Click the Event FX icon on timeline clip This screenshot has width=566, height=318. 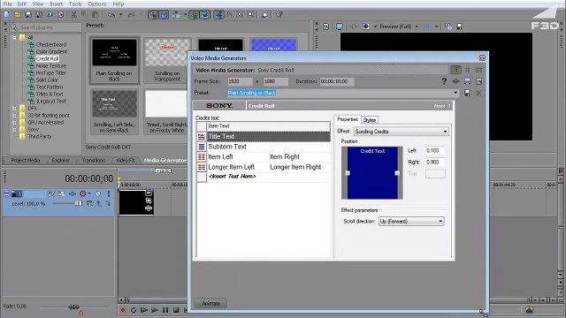click(149, 208)
